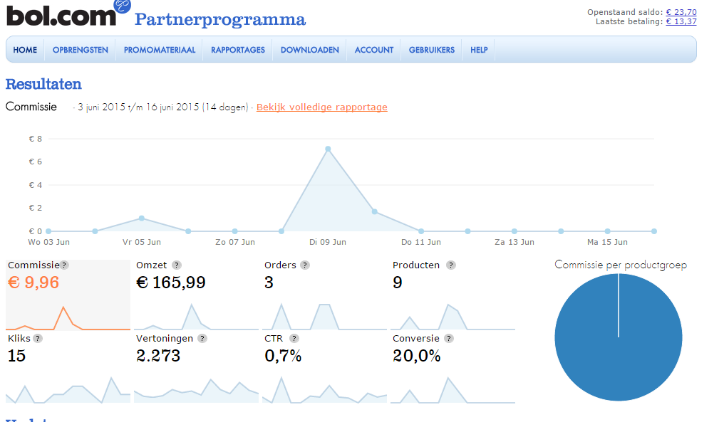Open help icon next to Kliks
Viewport: 724px width, 422px height.
[38, 339]
